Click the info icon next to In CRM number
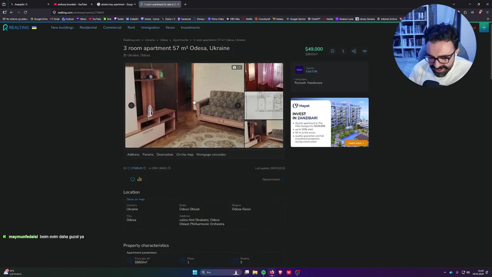Viewport: 492px width, 277px height. (x=169, y=168)
